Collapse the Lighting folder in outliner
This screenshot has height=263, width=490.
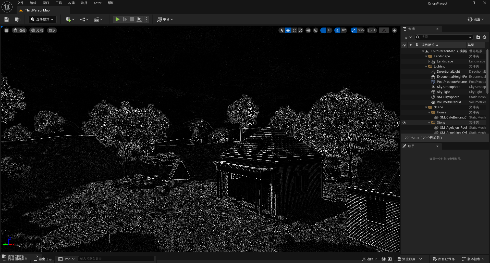[426, 67]
